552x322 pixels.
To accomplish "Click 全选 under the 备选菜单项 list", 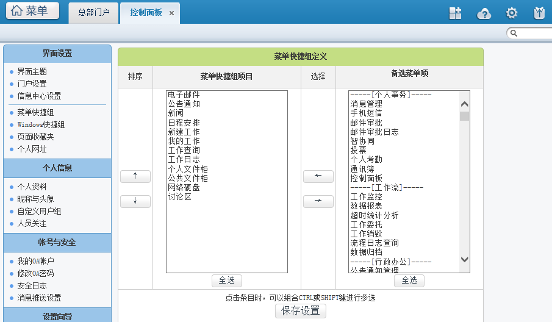I will (409, 281).
